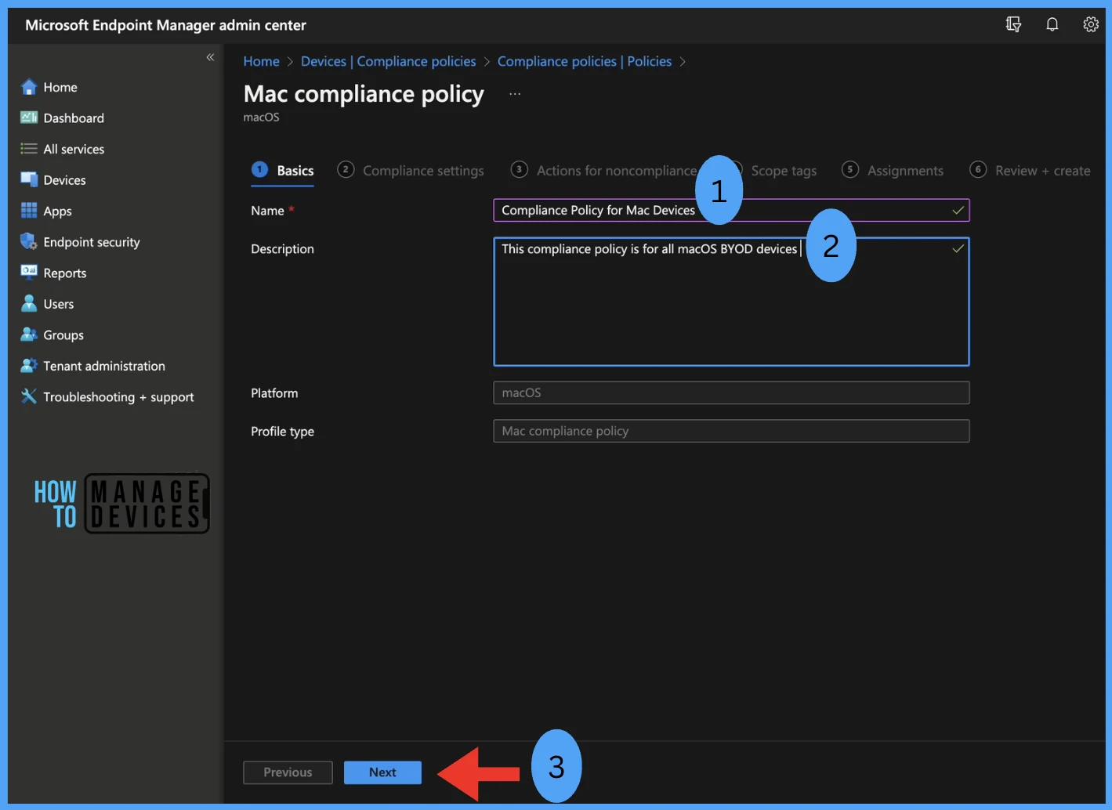Click into the Name input field
This screenshot has height=810, width=1112.
pyautogui.click(x=731, y=210)
